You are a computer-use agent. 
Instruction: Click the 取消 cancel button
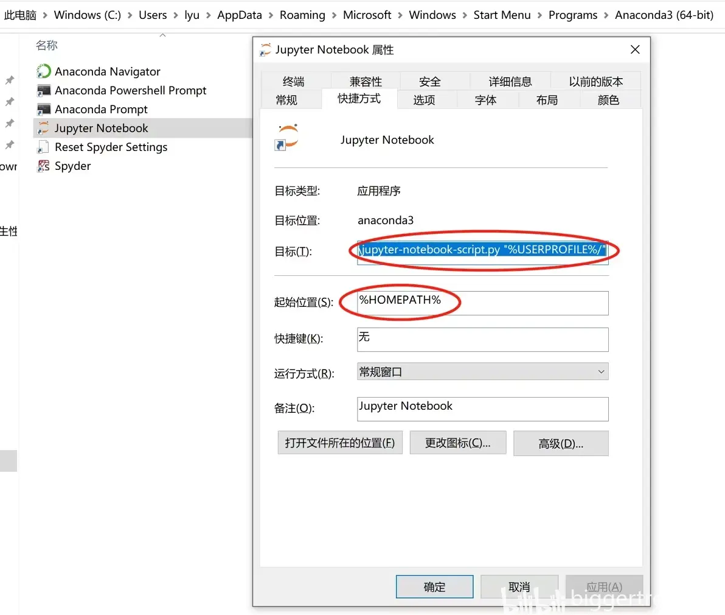[519, 587]
